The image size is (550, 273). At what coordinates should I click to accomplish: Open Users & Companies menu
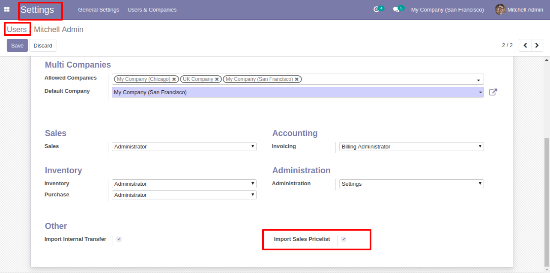(x=152, y=9)
